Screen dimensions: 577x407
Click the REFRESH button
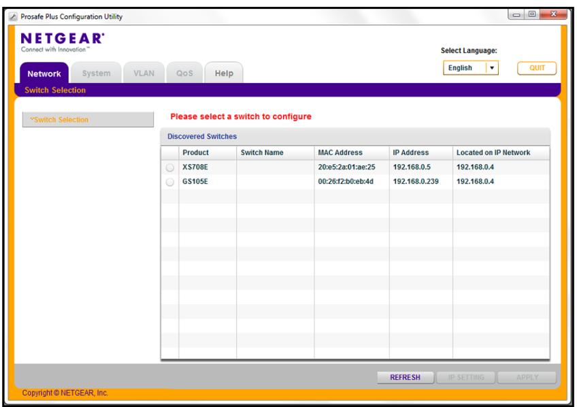[405, 377]
